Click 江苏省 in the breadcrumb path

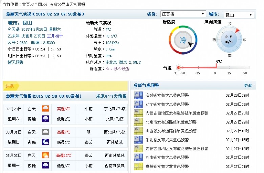click(51, 4)
